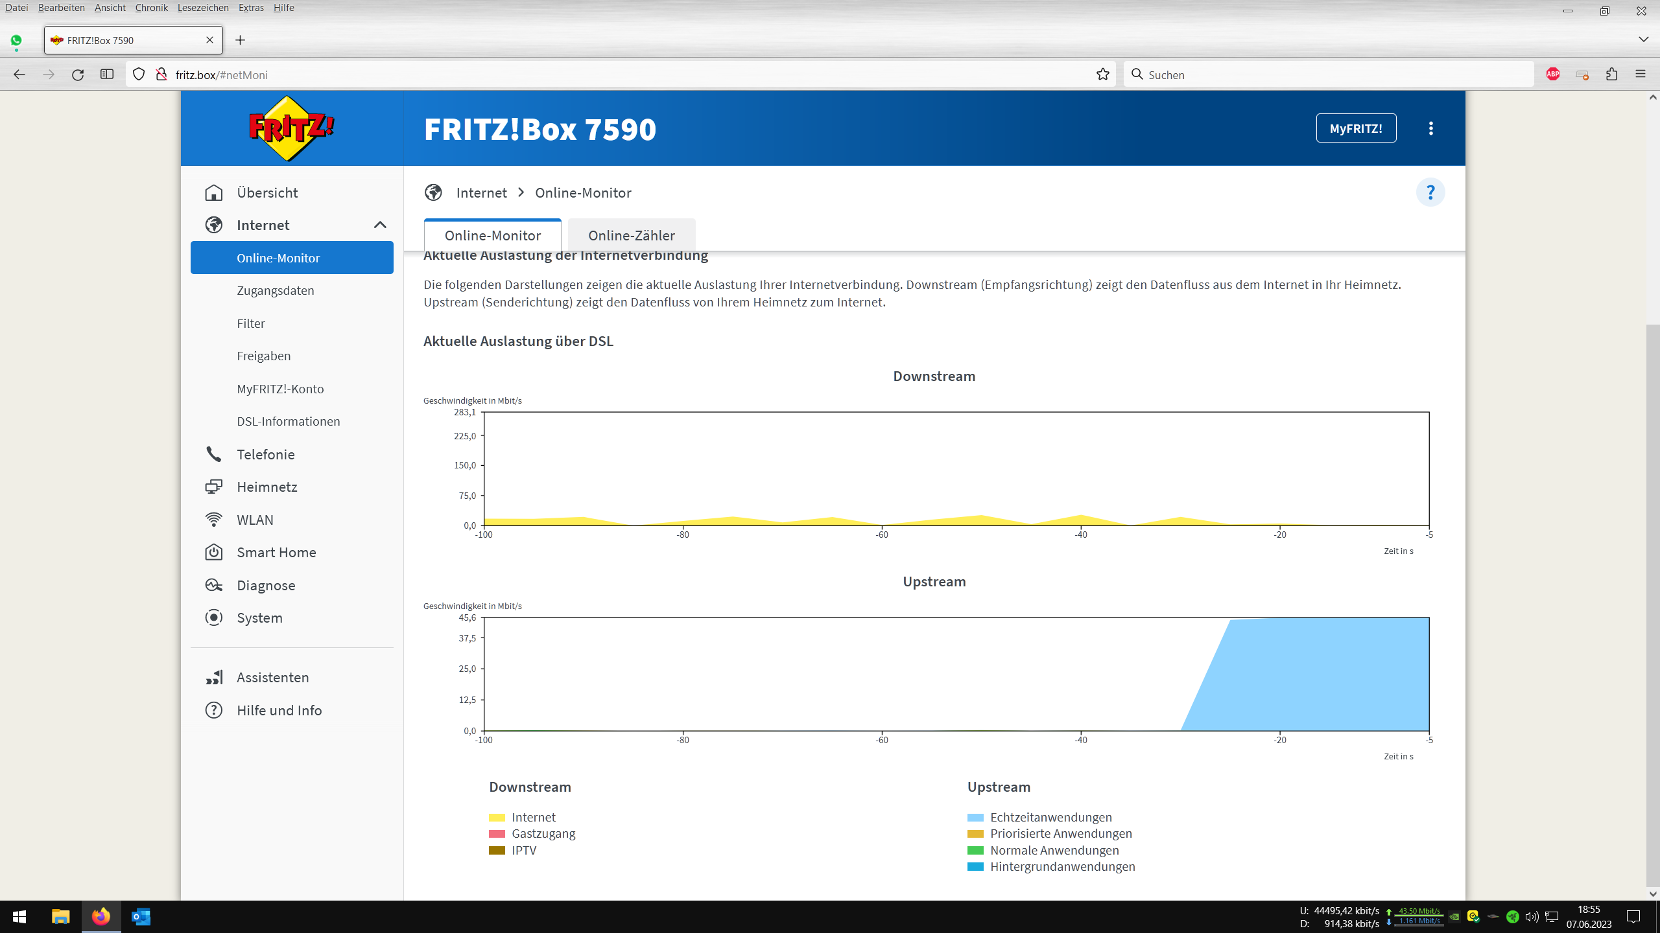Open Smart Home power icon

[x=213, y=552]
